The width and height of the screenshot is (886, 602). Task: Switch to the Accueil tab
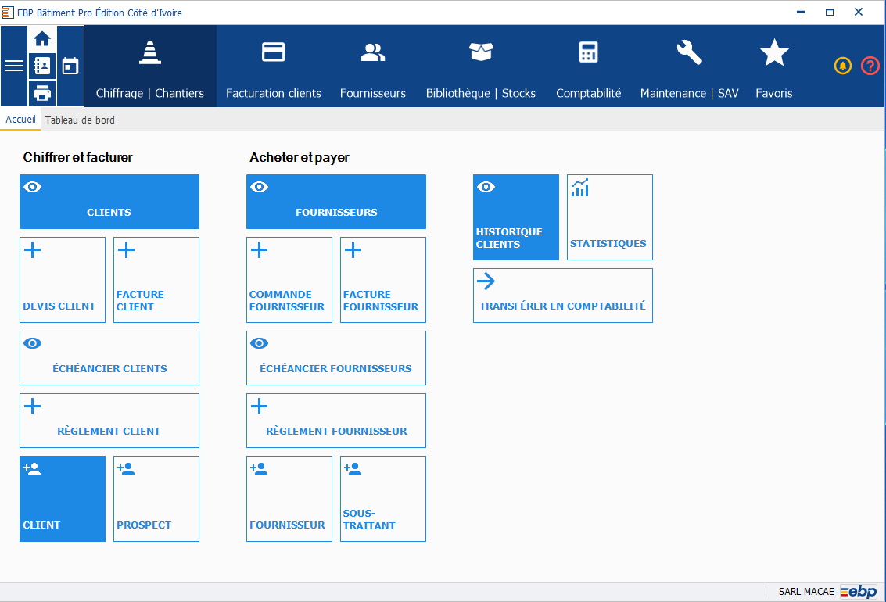pyautogui.click(x=20, y=120)
